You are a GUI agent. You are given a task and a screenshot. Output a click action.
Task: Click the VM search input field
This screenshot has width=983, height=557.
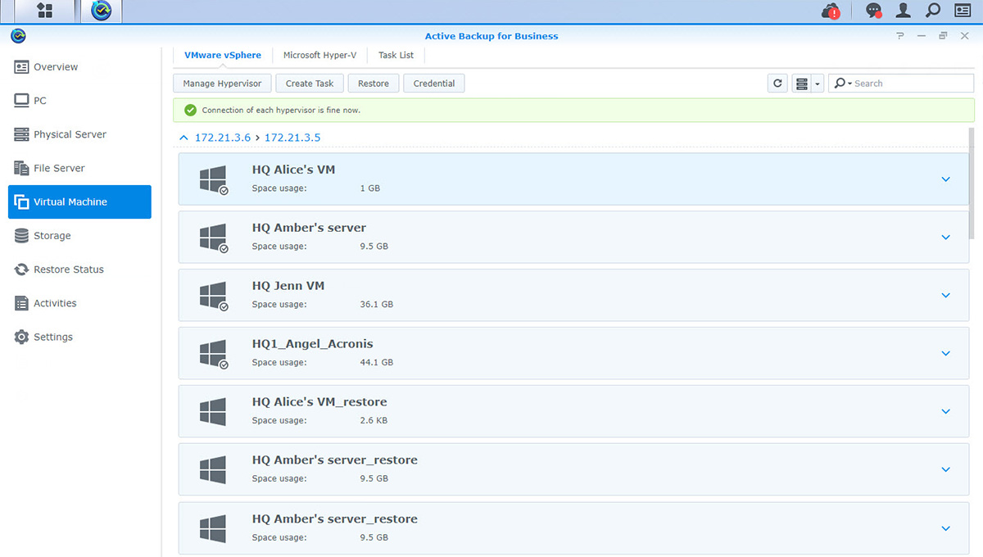tap(909, 84)
